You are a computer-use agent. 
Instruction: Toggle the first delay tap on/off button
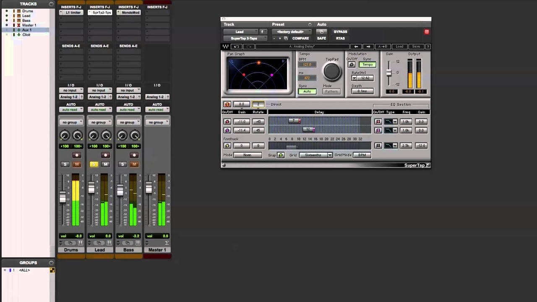click(227, 122)
